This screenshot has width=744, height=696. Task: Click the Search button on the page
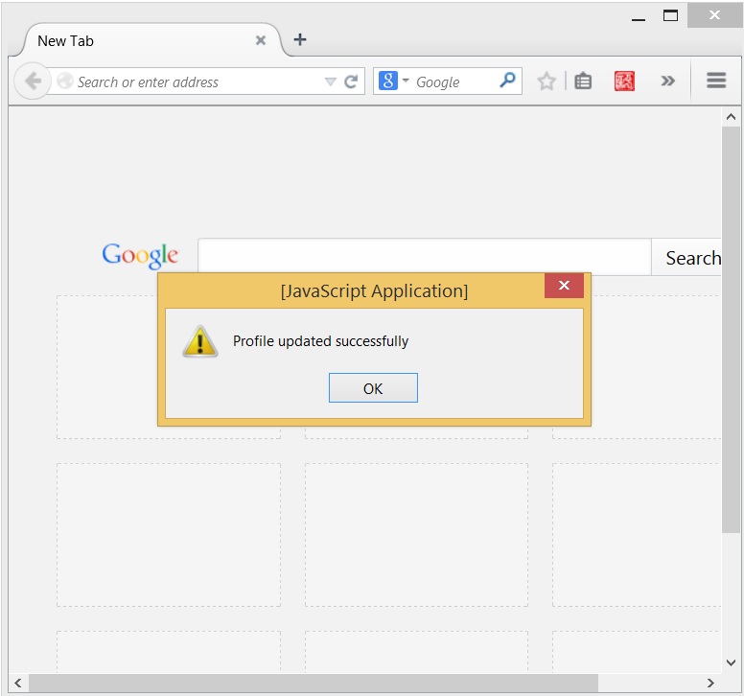(686, 258)
